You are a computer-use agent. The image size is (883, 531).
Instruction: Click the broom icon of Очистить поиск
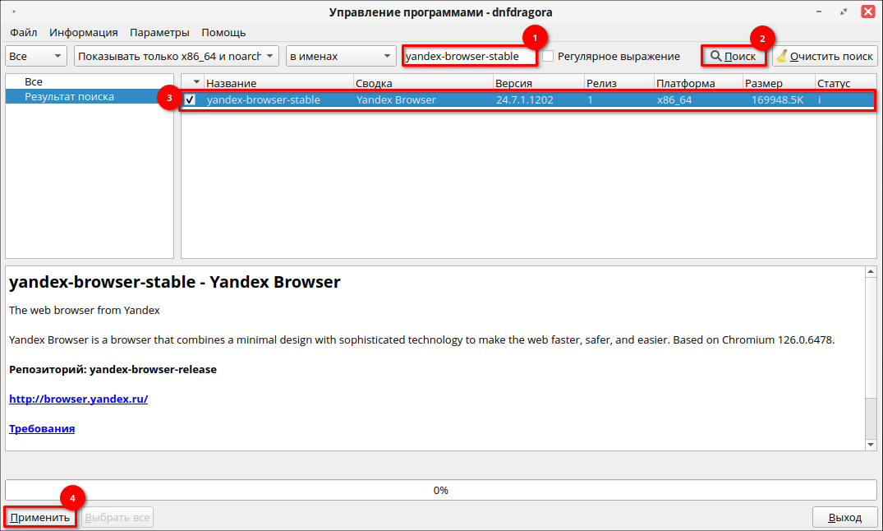pyautogui.click(x=782, y=56)
